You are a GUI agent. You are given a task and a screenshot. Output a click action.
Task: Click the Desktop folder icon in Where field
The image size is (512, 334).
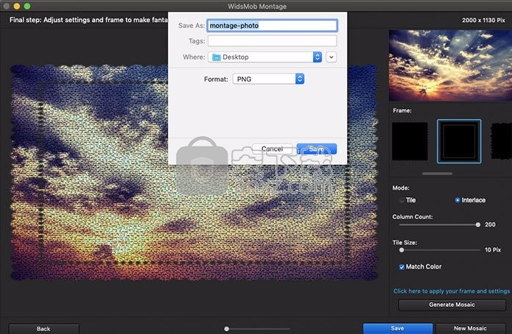pos(217,57)
